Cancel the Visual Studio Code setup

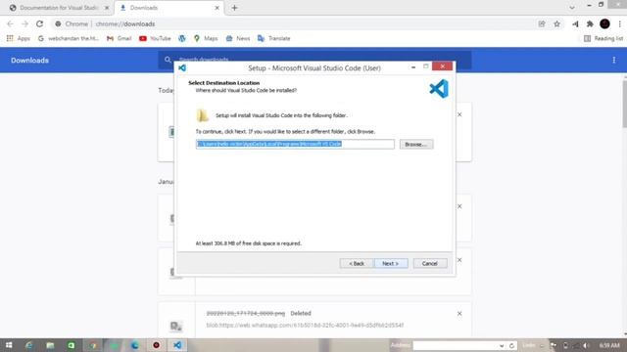pyautogui.click(x=430, y=263)
